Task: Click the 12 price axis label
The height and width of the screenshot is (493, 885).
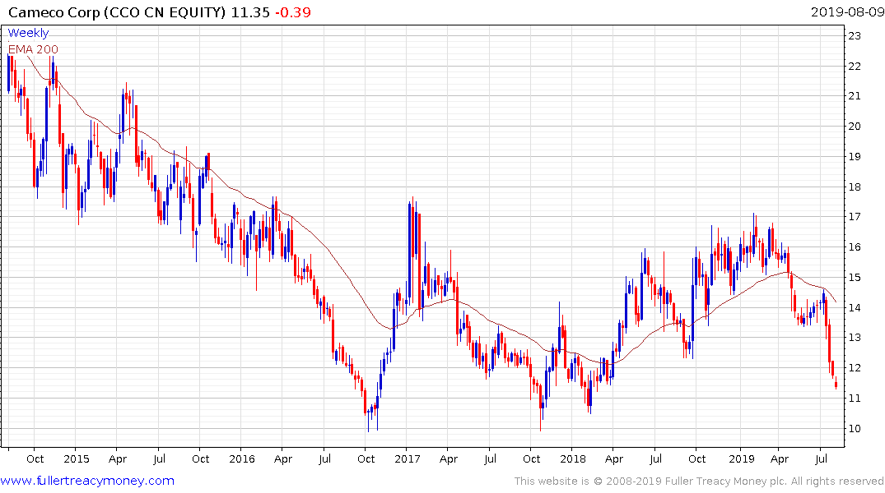Action: [x=855, y=368]
